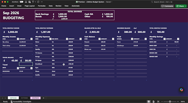This screenshot has width=188, height=103.
Task: Go to the Data tab
Action: tap(51, 6)
